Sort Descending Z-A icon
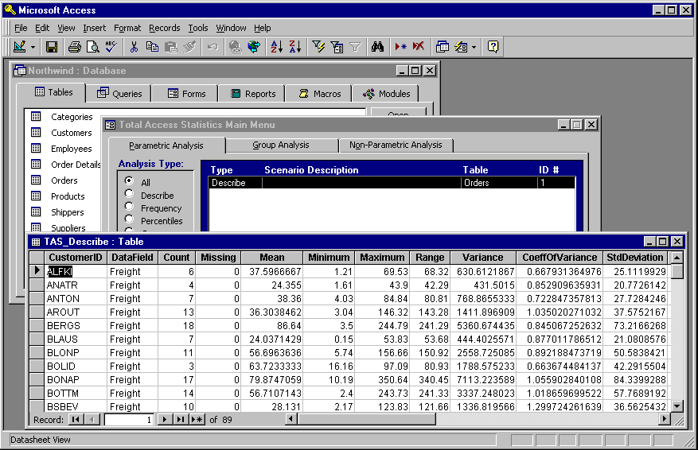Screen dimensions: 698x450 pyautogui.click(x=295, y=47)
